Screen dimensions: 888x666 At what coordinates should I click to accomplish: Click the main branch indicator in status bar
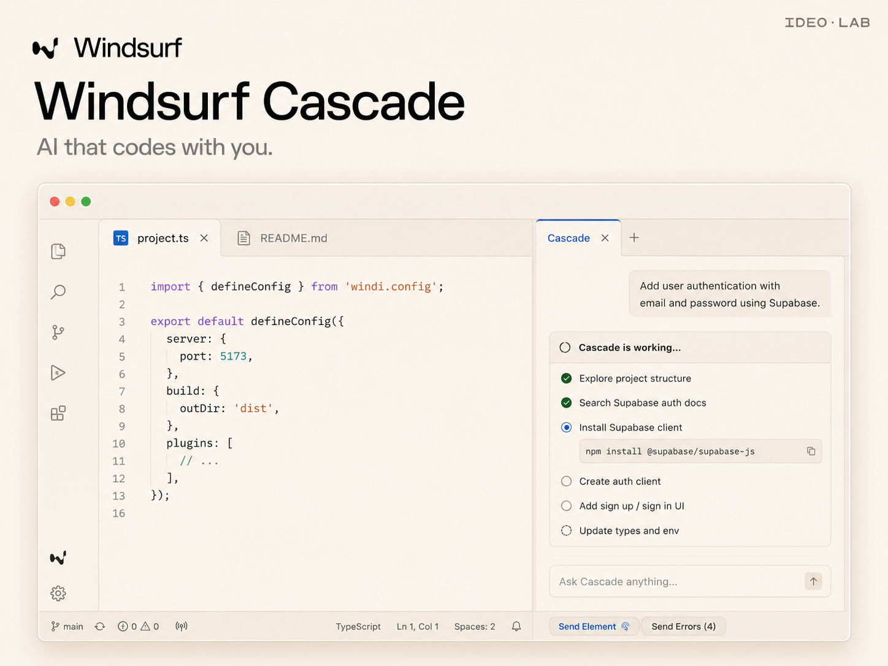tap(67, 626)
